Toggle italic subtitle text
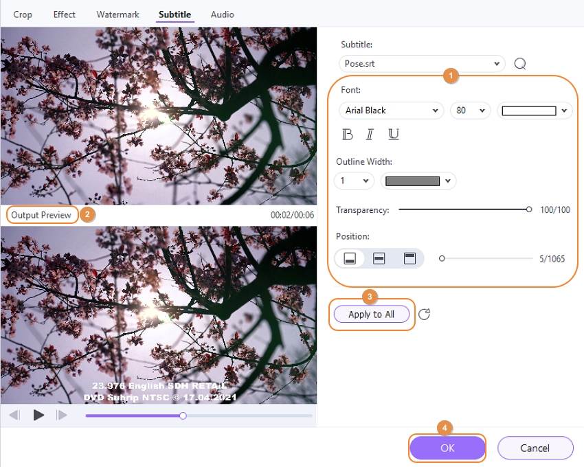The height and width of the screenshot is (467, 584). point(370,135)
